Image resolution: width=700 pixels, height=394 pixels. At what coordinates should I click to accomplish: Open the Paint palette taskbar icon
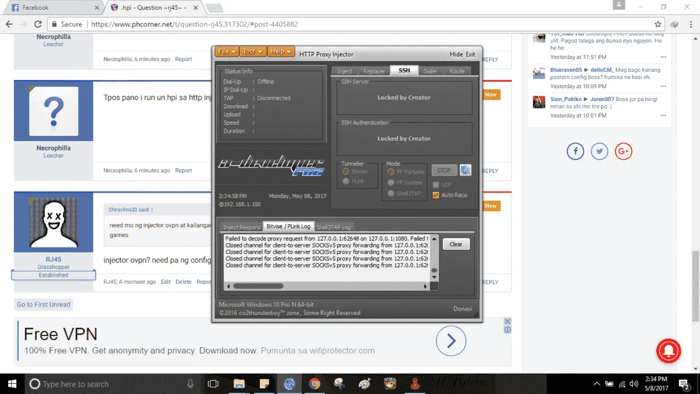tap(365, 383)
